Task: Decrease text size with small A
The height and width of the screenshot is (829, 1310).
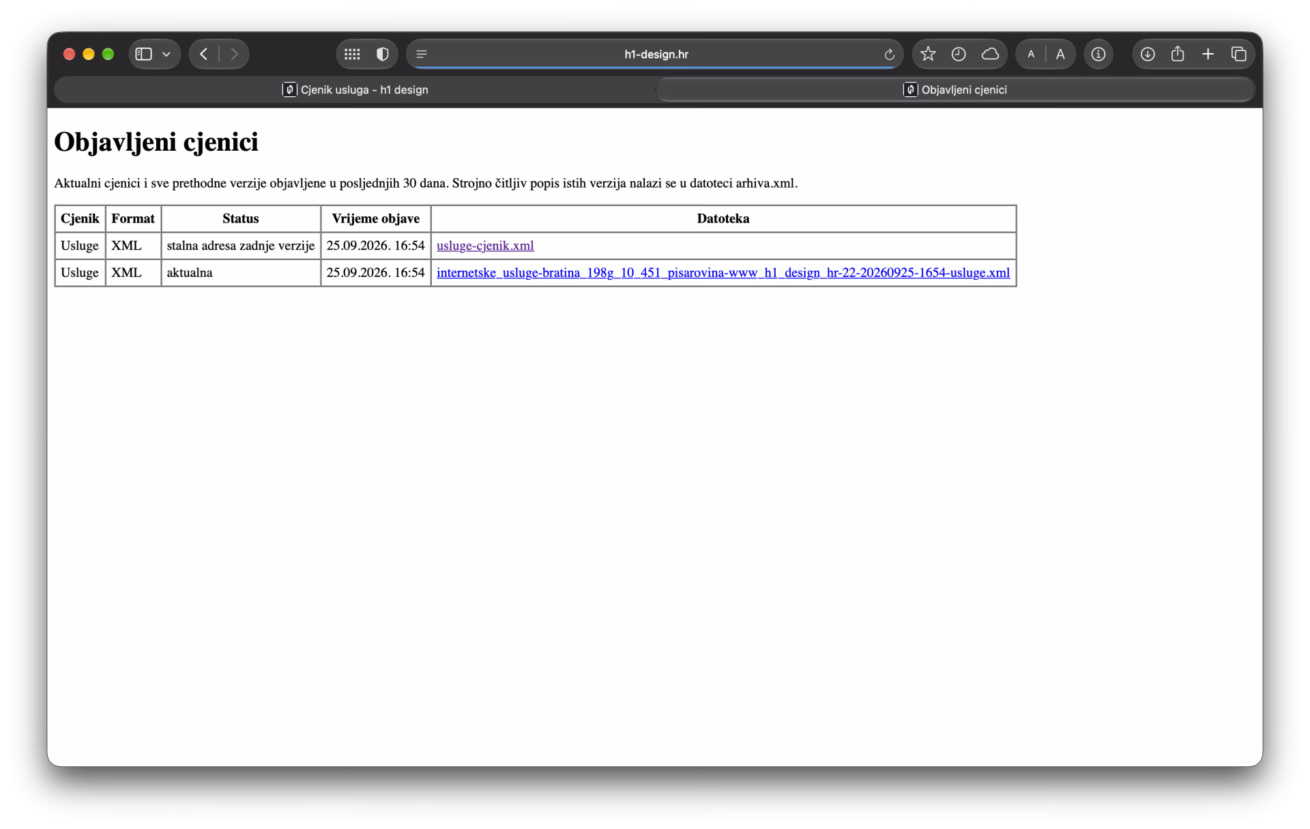Action: coord(1031,54)
